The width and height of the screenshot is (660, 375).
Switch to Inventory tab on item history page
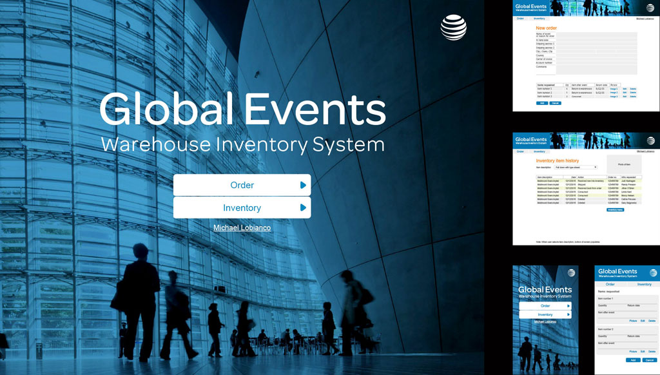tap(539, 151)
